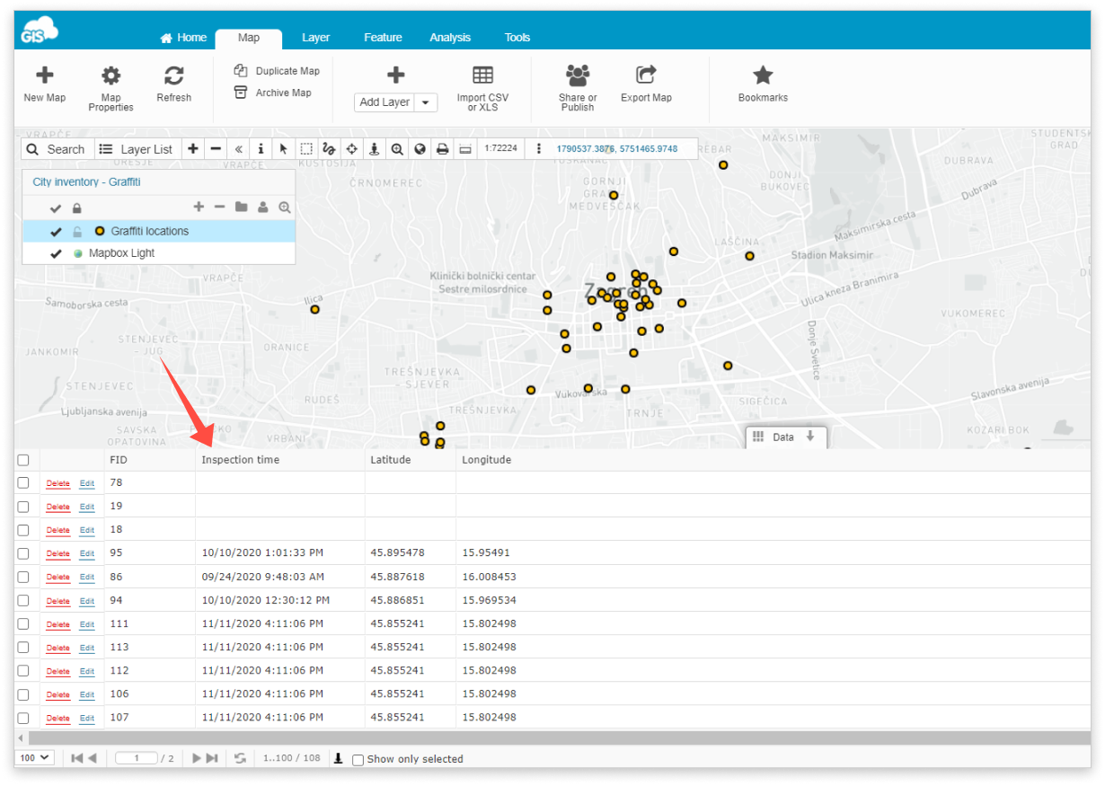
Task: Switch to the Analysis tab
Action: pyautogui.click(x=450, y=37)
